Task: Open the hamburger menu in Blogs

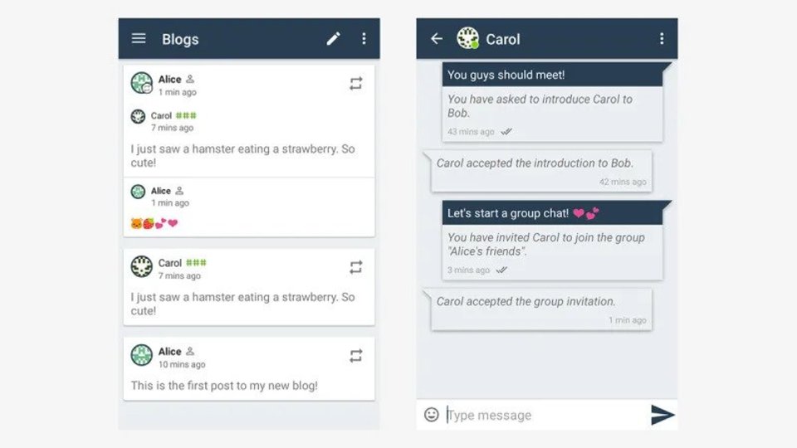Action: (x=139, y=39)
